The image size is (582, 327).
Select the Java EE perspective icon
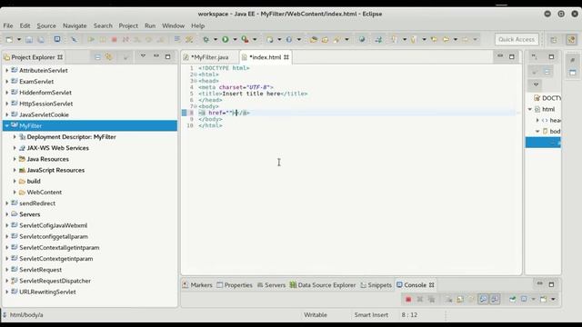pyautogui.click(x=571, y=40)
